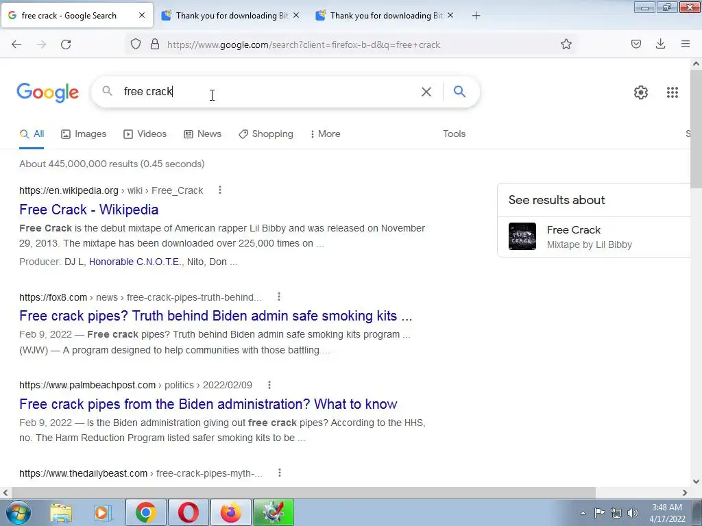Close the first Thank you for downloading tab

point(296,15)
